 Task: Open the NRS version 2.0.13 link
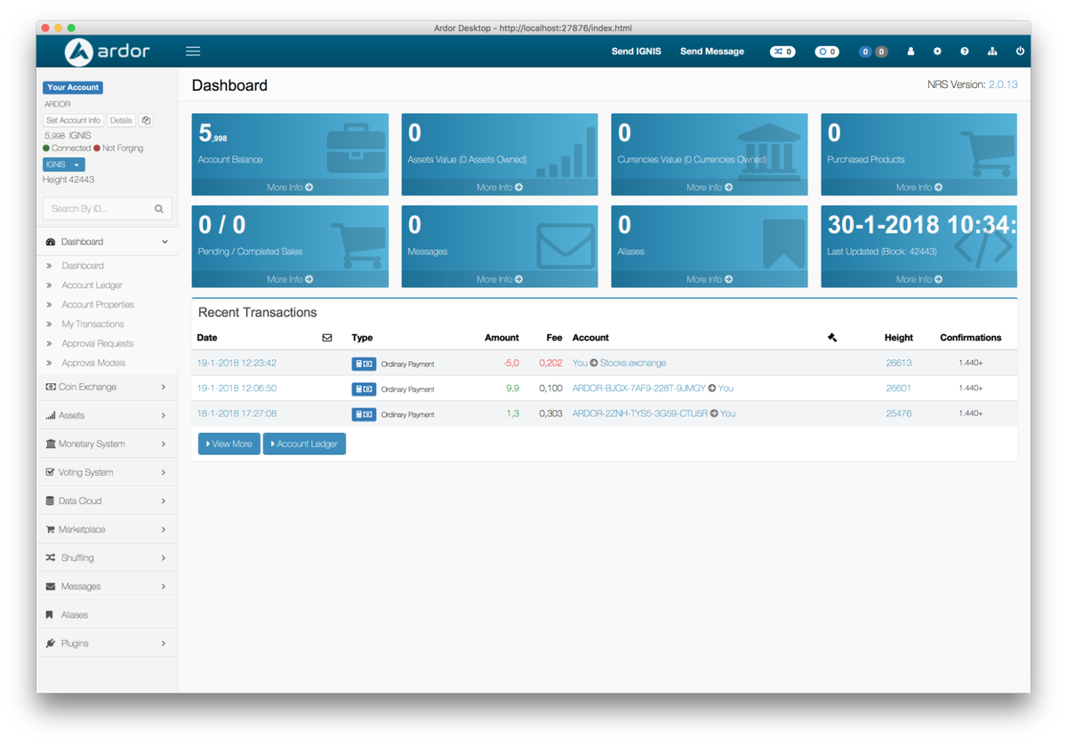coord(1003,84)
